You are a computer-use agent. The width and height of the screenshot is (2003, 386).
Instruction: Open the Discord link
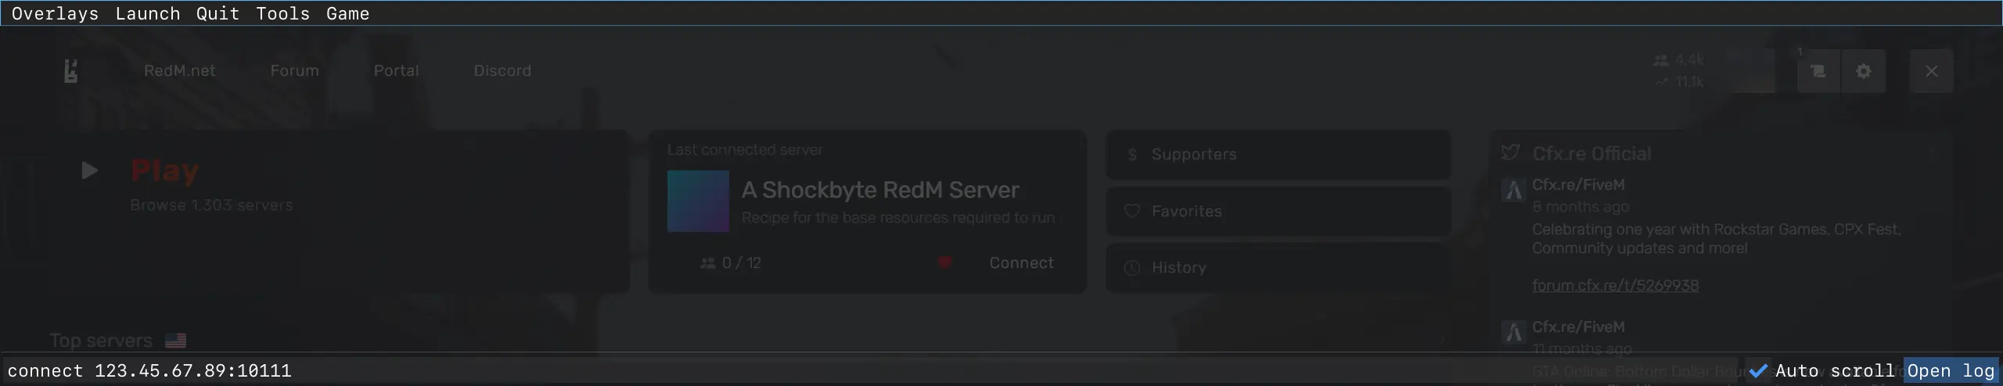point(502,70)
